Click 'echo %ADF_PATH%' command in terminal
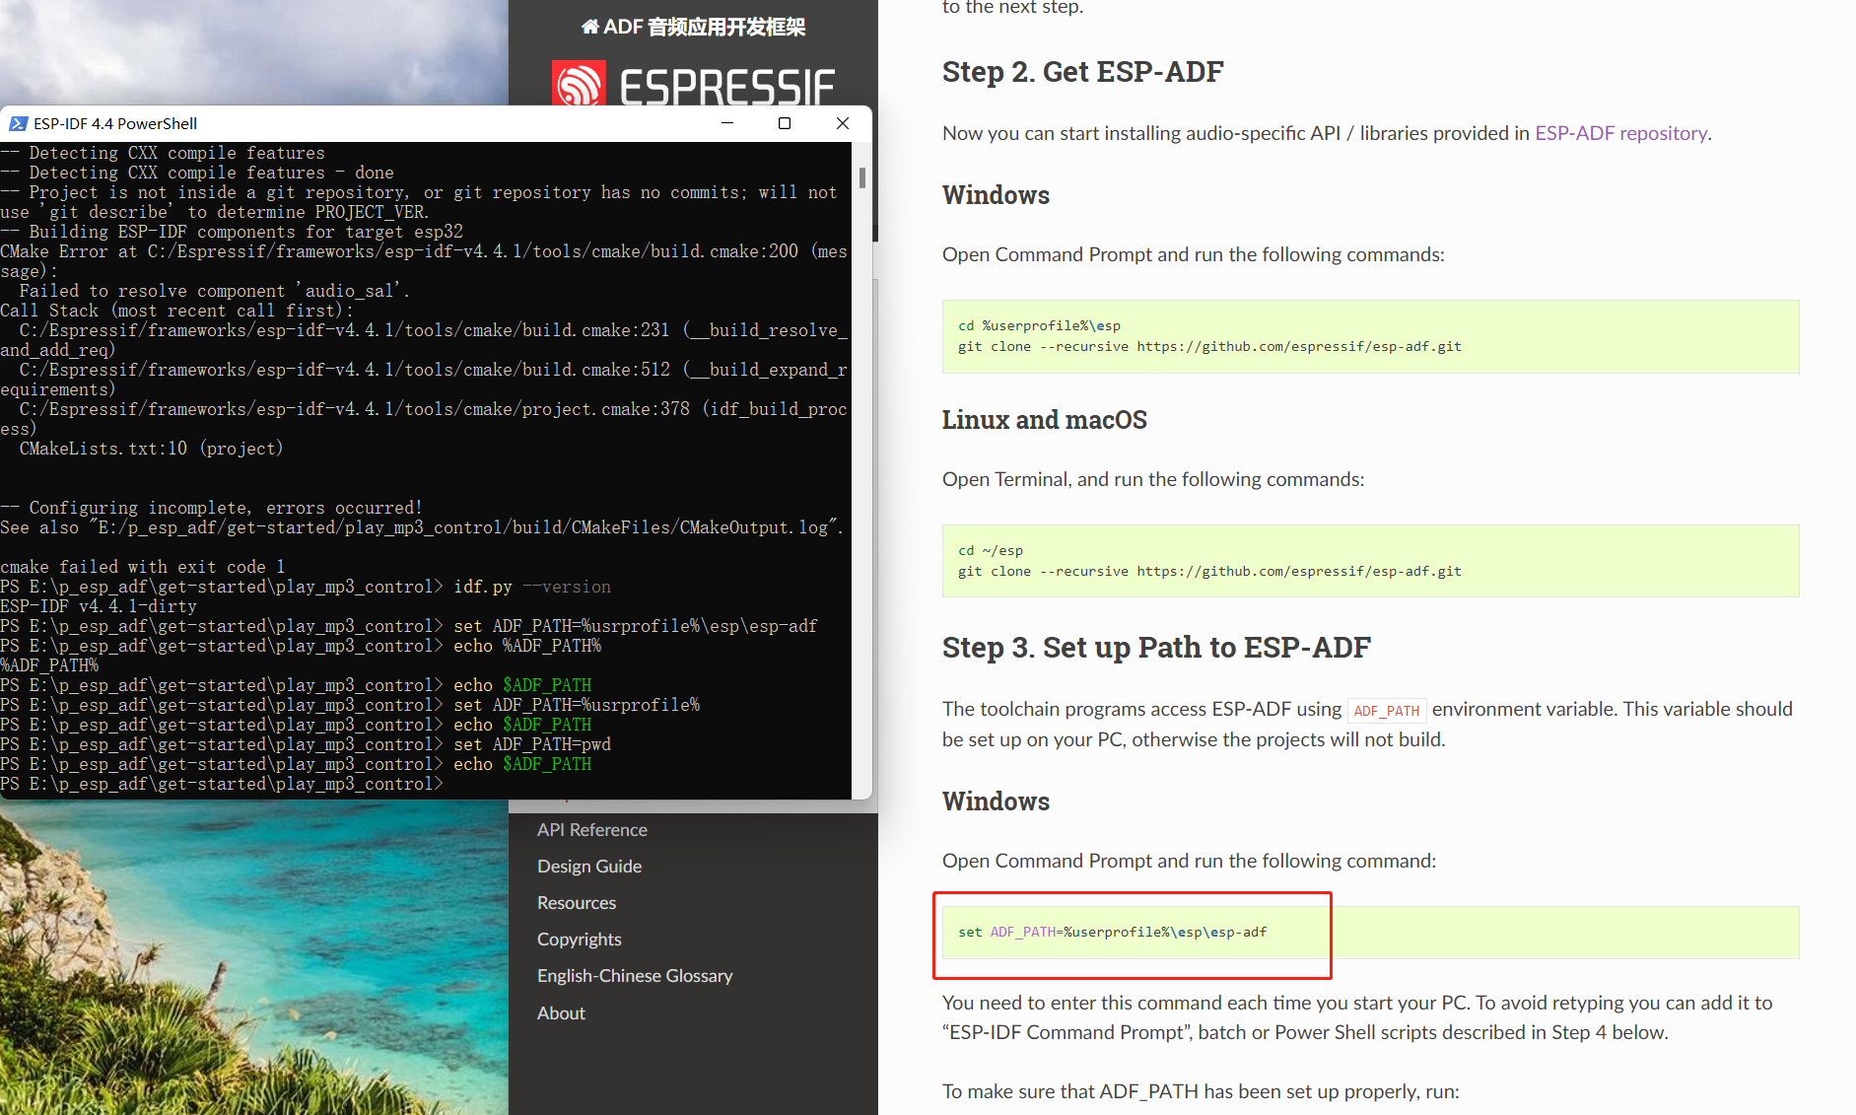 point(527,646)
